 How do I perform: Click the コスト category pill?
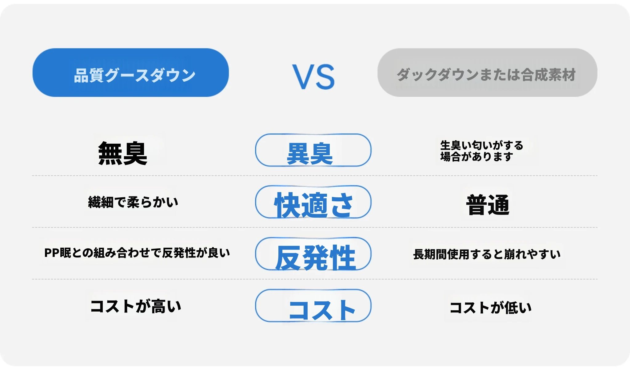coord(313,306)
